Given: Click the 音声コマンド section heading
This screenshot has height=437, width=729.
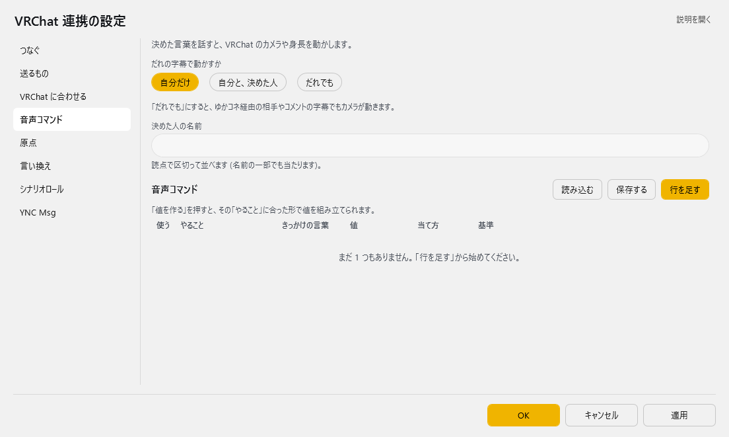Looking at the screenshot, I should click(175, 190).
